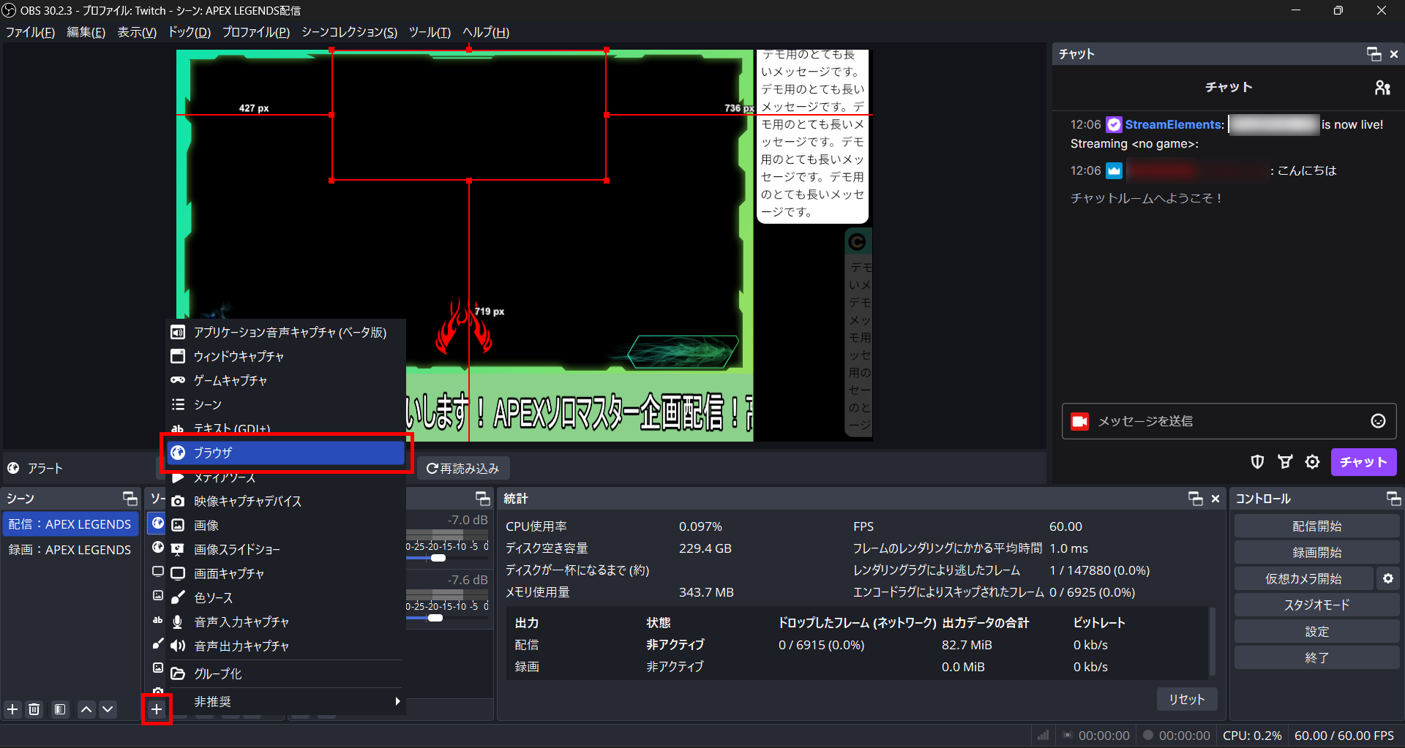Choose 画面キャプチャ from the source menu
The width and height of the screenshot is (1405, 748).
pos(285,574)
